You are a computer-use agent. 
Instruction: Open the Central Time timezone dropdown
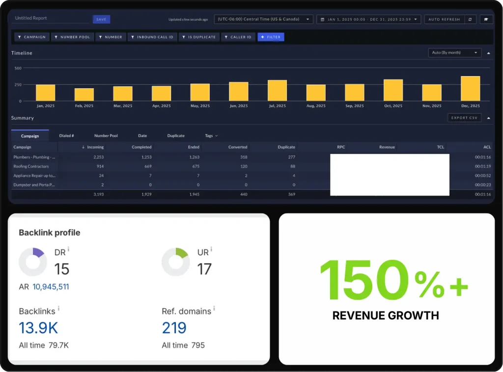(x=263, y=19)
